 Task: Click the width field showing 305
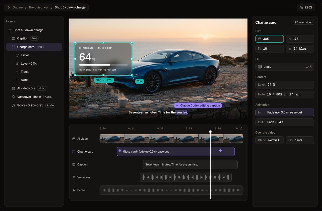(x=269, y=39)
